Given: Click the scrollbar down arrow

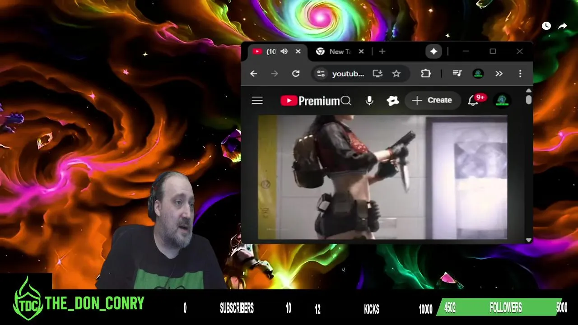Looking at the screenshot, I should 529,241.
